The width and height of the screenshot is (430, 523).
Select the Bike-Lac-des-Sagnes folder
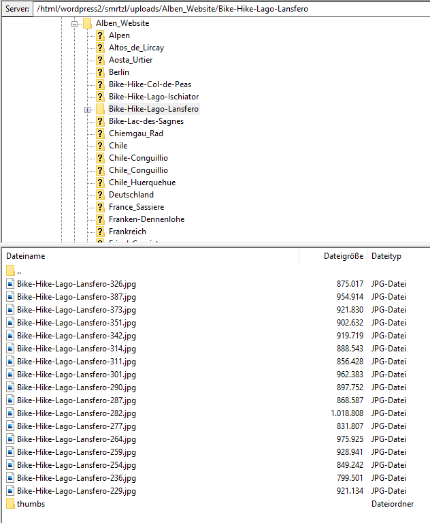pos(146,121)
